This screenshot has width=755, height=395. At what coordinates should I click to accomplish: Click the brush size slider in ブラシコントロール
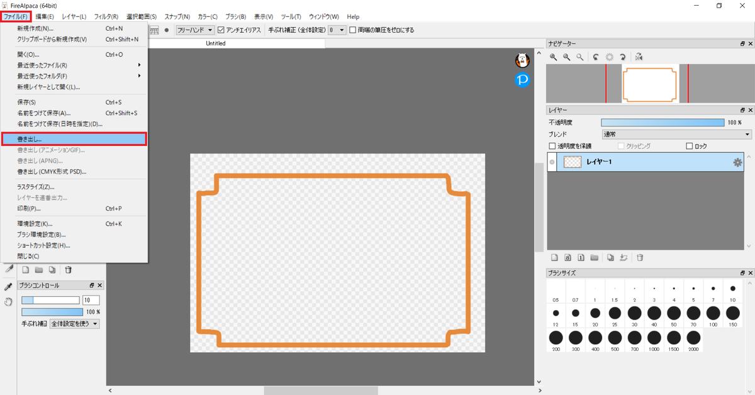click(x=50, y=300)
